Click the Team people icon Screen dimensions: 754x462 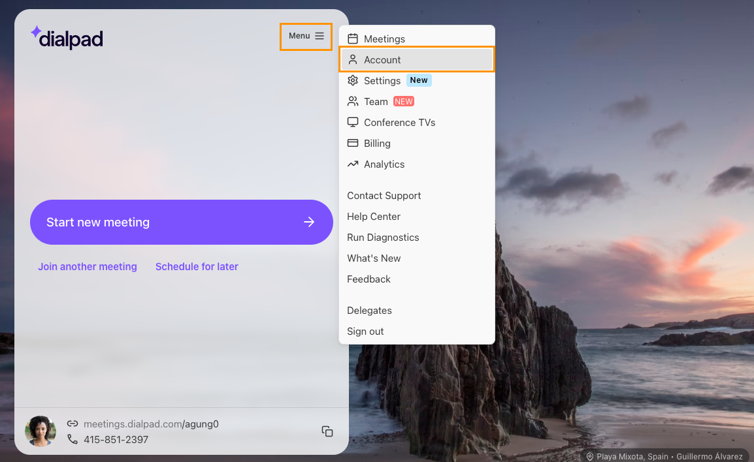[x=352, y=101]
